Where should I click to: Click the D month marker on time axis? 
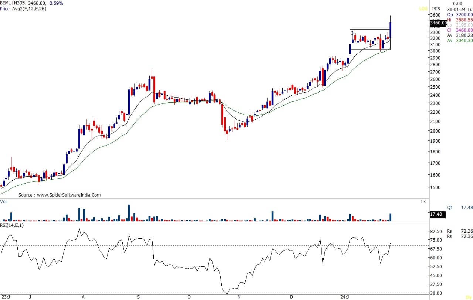292,297
